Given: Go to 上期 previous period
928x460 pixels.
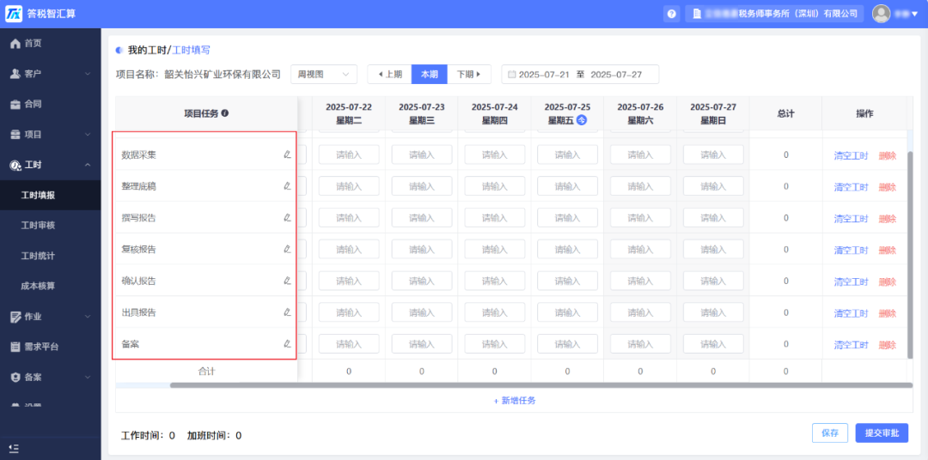Looking at the screenshot, I should pos(389,75).
